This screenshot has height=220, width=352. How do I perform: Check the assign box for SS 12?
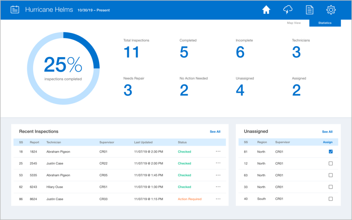click(330, 163)
